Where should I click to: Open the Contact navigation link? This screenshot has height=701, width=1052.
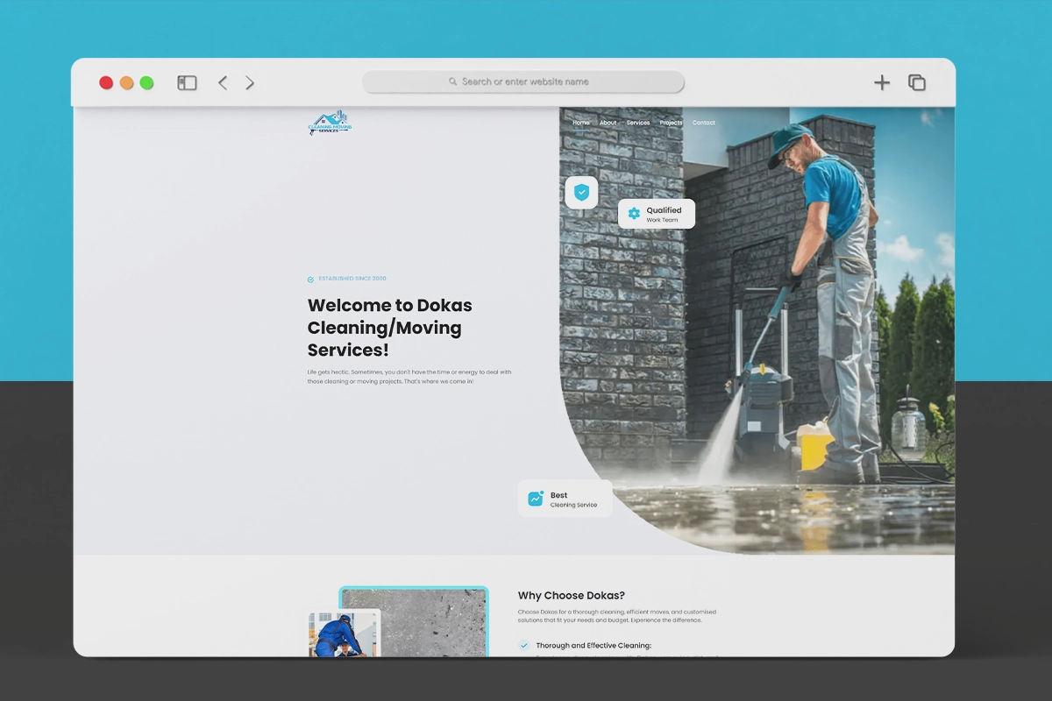(704, 123)
